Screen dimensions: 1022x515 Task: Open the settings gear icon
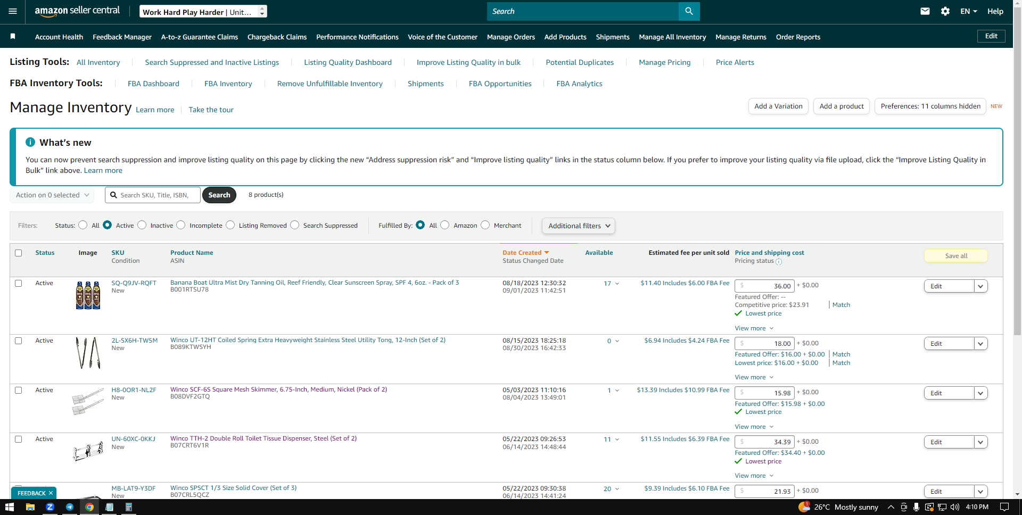point(945,11)
